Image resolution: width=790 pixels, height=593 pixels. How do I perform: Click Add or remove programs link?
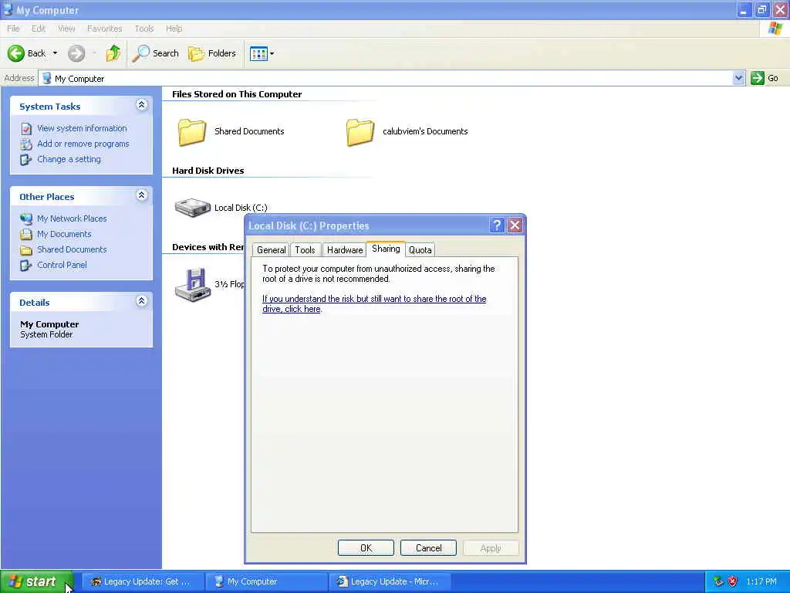tap(83, 144)
